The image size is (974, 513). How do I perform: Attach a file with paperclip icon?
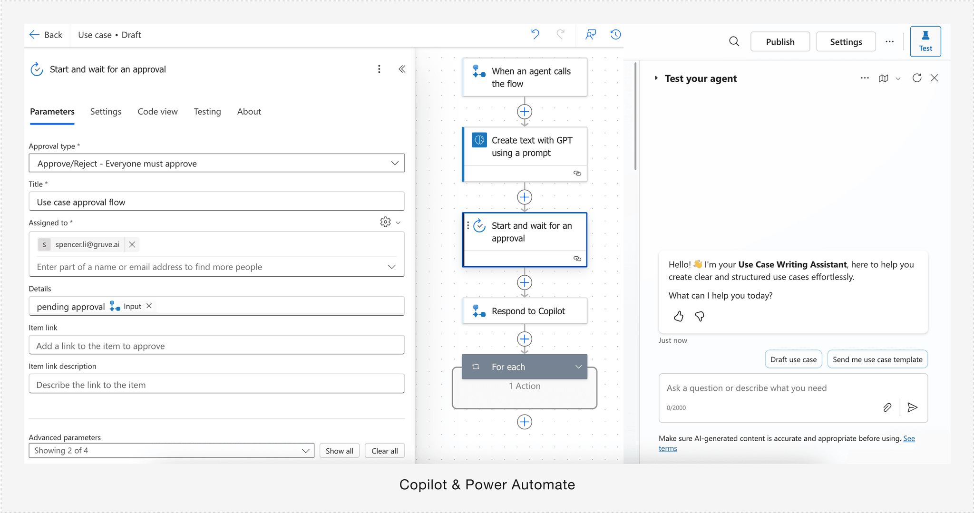pos(887,407)
